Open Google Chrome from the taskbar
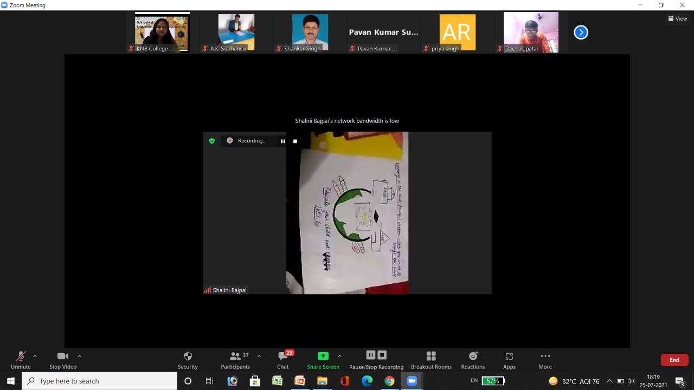 389,381
